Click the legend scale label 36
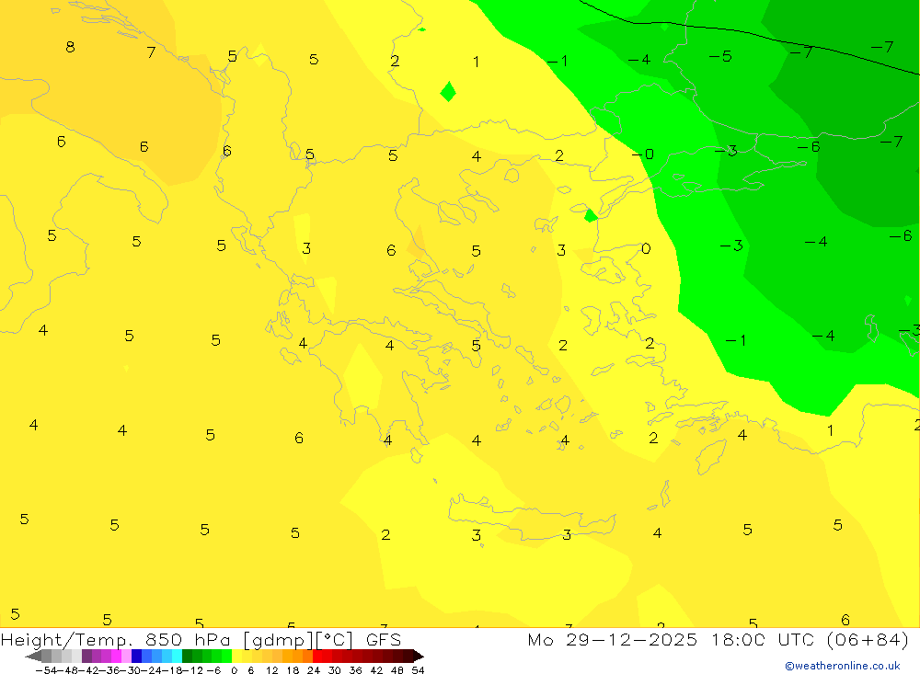Viewport: 920px width, 674px height. [x=355, y=670]
